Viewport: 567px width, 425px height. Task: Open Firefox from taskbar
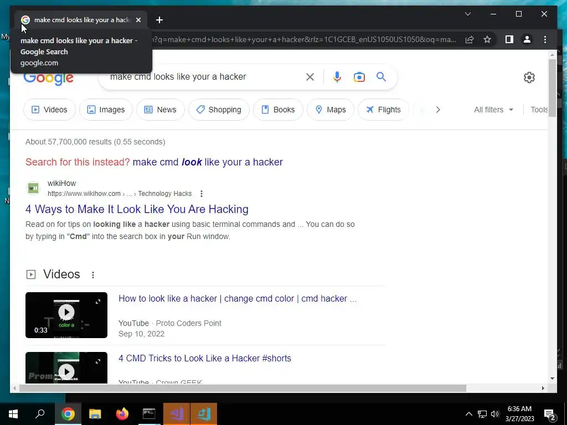[122, 414]
